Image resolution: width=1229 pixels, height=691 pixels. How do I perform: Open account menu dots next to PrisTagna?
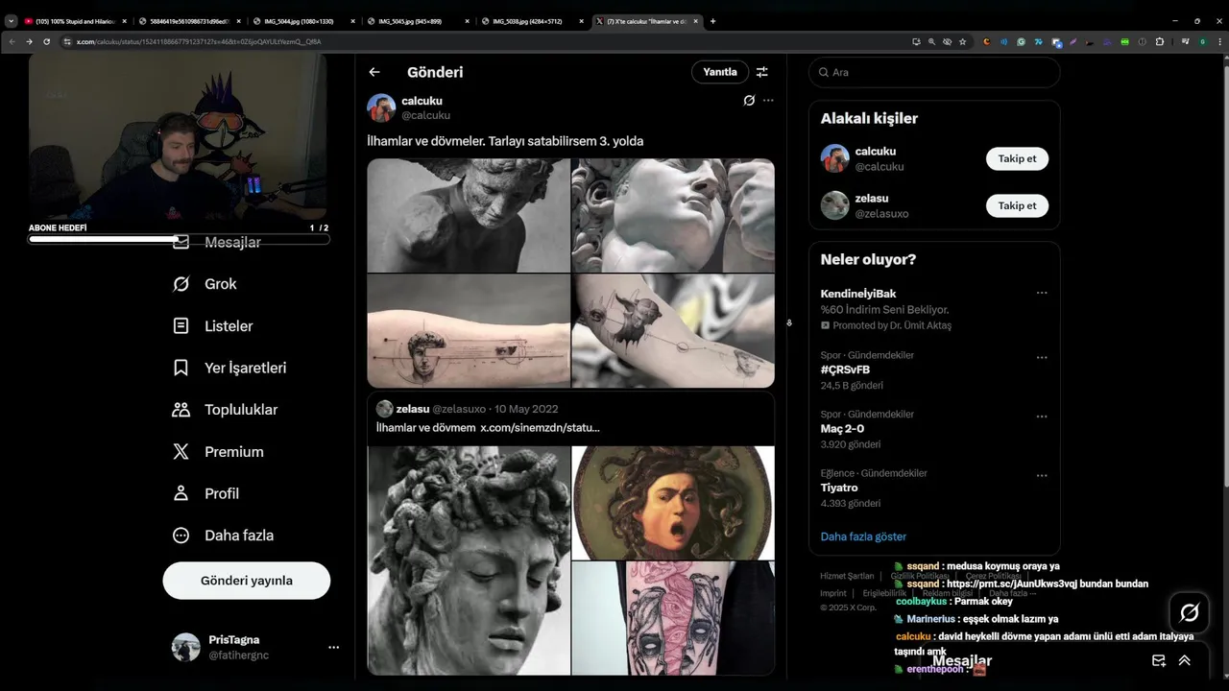(333, 648)
